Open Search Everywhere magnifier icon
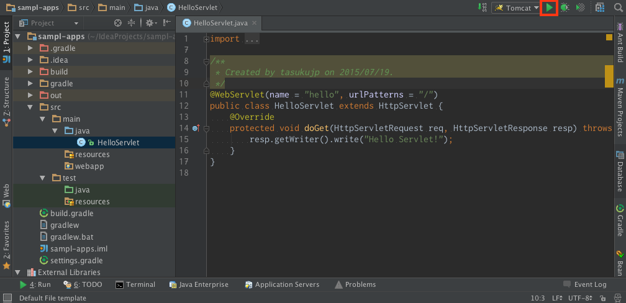626x303 pixels. 619,7
